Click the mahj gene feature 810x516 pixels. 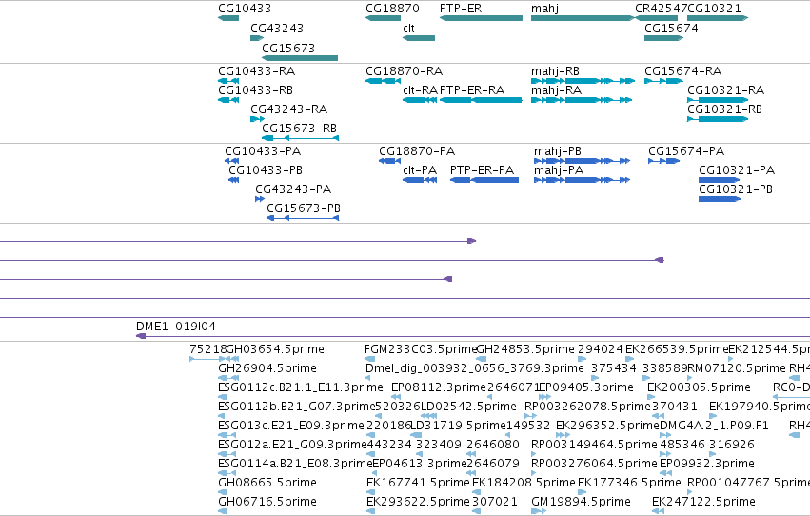pos(583,18)
